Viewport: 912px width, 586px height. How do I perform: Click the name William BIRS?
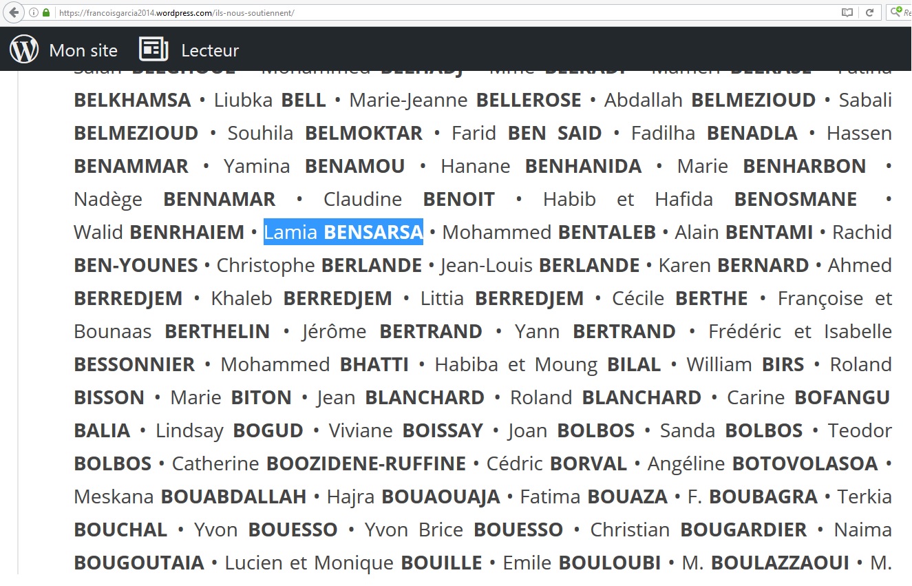[x=745, y=364]
